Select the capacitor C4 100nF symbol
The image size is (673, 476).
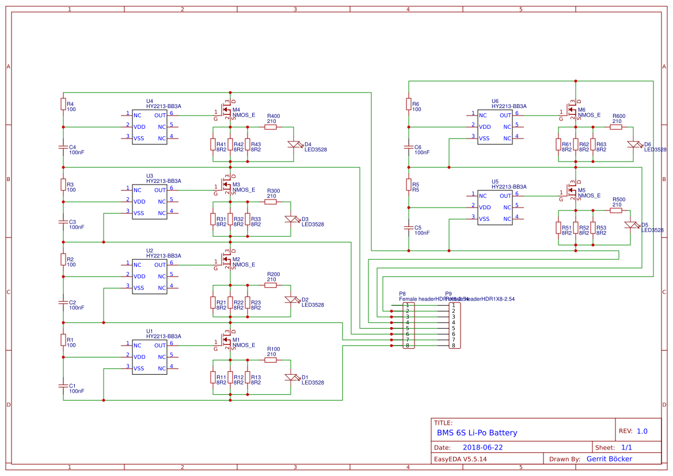point(62,148)
